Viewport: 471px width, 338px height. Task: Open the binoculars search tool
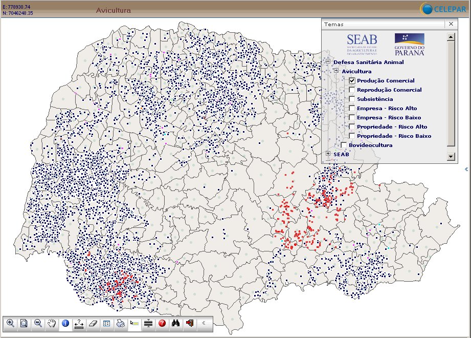click(x=176, y=323)
